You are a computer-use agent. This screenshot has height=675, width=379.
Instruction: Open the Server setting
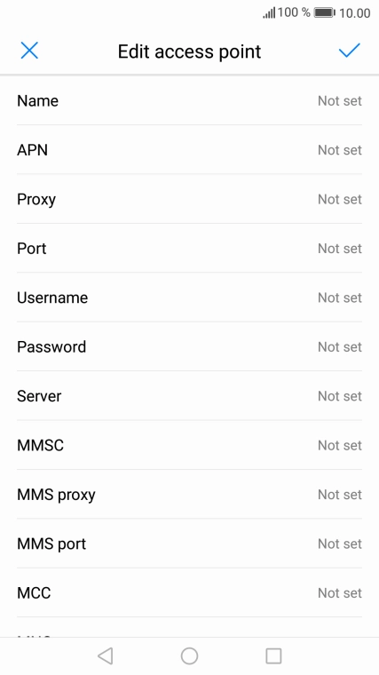tap(189, 395)
